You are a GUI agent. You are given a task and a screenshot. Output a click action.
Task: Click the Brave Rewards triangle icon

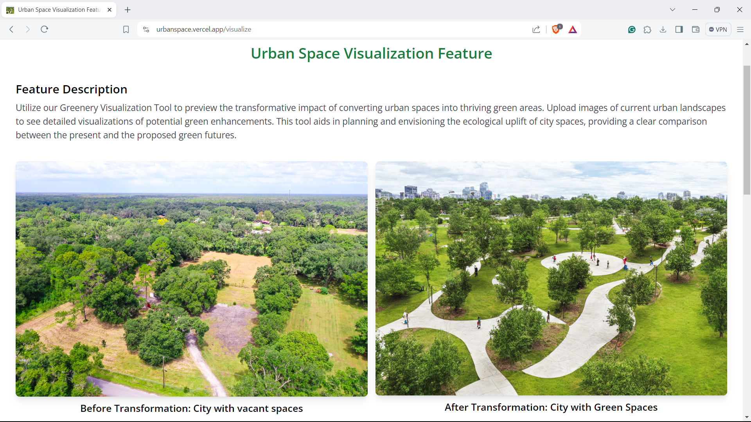click(x=573, y=30)
